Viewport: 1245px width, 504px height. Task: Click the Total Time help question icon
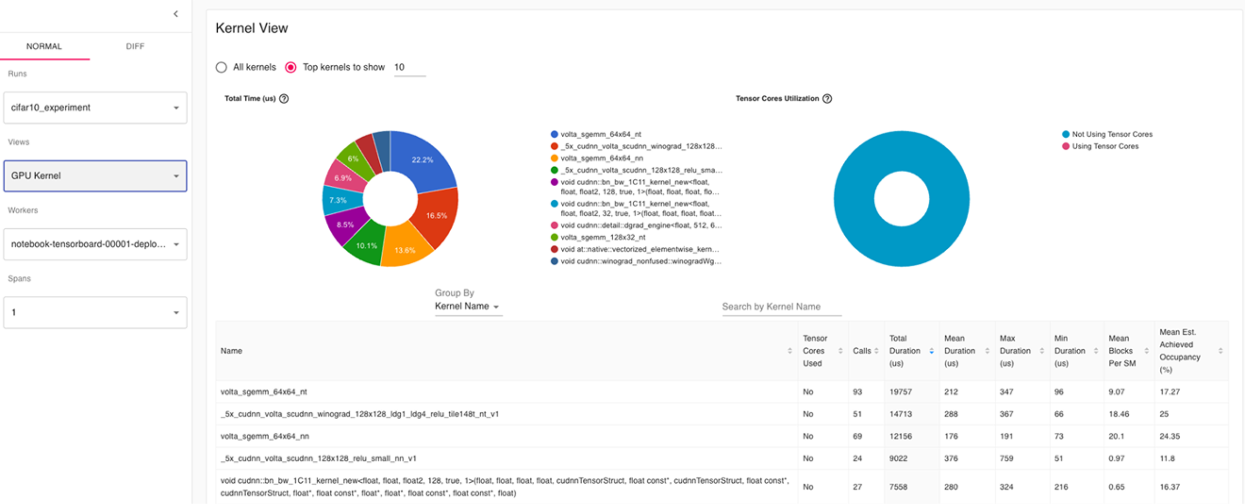pyautogui.click(x=284, y=99)
